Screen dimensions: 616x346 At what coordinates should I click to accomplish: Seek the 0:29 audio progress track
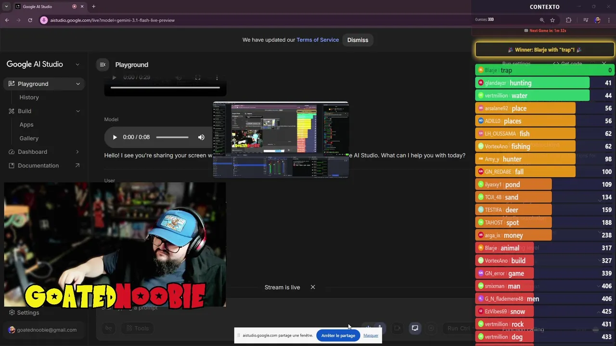(x=165, y=87)
